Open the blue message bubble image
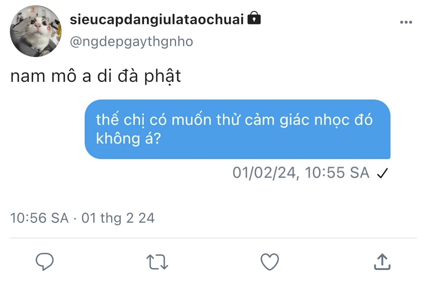 pos(238,129)
